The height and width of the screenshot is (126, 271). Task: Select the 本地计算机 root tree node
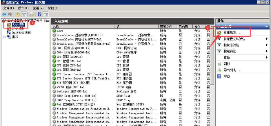pyautogui.click(x=26, y=21)
